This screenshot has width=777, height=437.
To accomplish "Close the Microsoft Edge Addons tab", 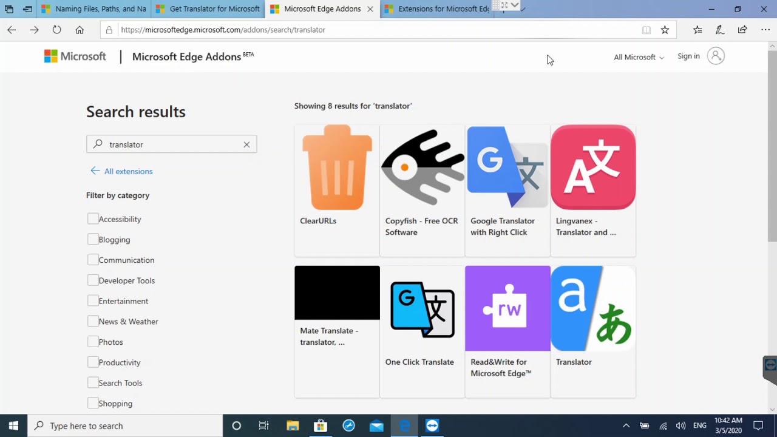I will tap(370, 9).
